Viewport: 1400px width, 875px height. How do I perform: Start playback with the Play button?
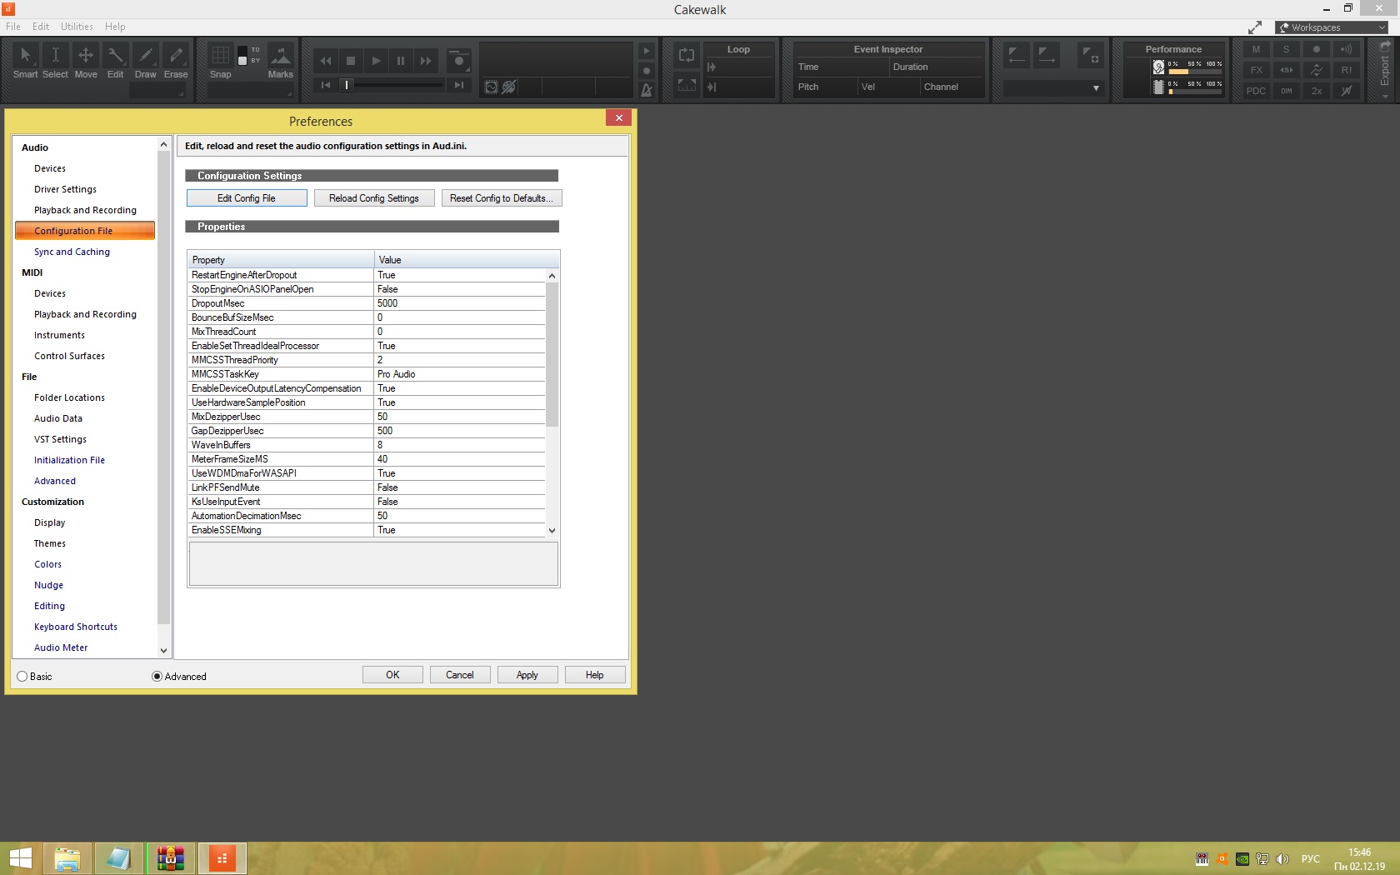coord(376,61)
